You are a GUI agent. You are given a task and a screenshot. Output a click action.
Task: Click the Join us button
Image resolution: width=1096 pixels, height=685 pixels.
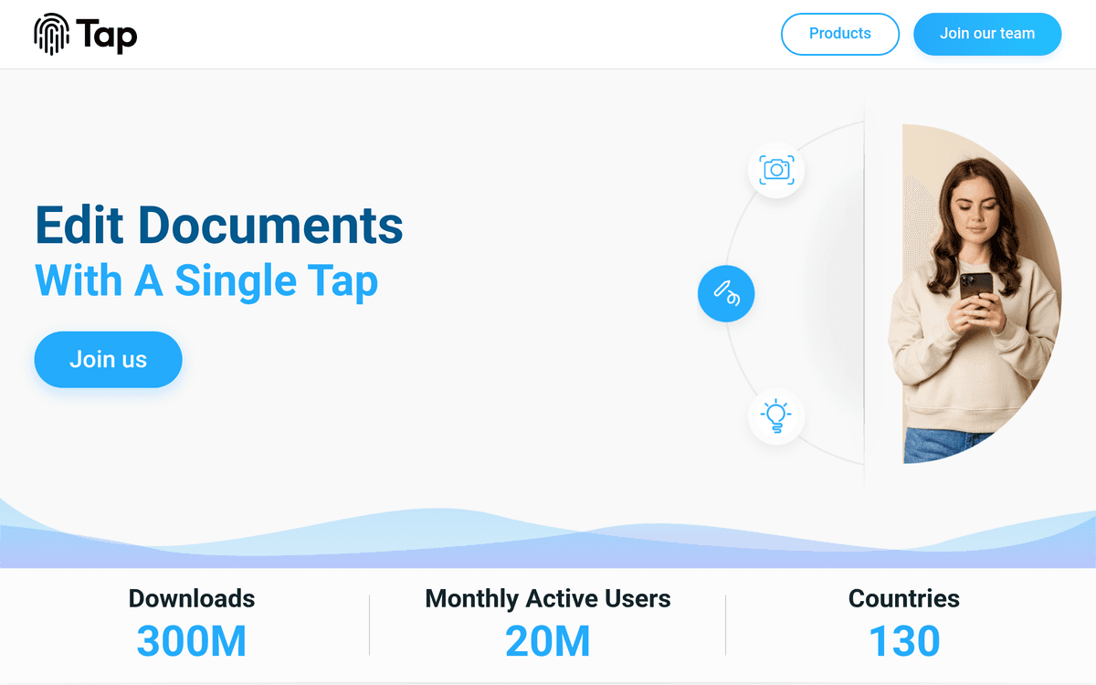[108, 360]
